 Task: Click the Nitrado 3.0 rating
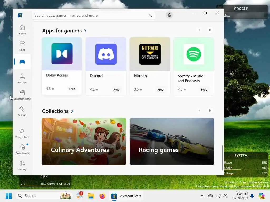pyautogui.click(x=138, y=89)
